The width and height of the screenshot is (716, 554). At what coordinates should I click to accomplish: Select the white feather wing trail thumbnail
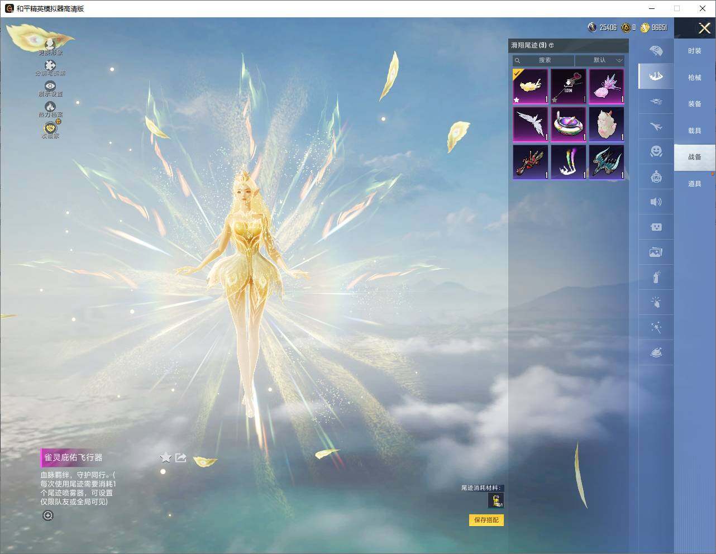pyautogui.click(x=531, y=124)
